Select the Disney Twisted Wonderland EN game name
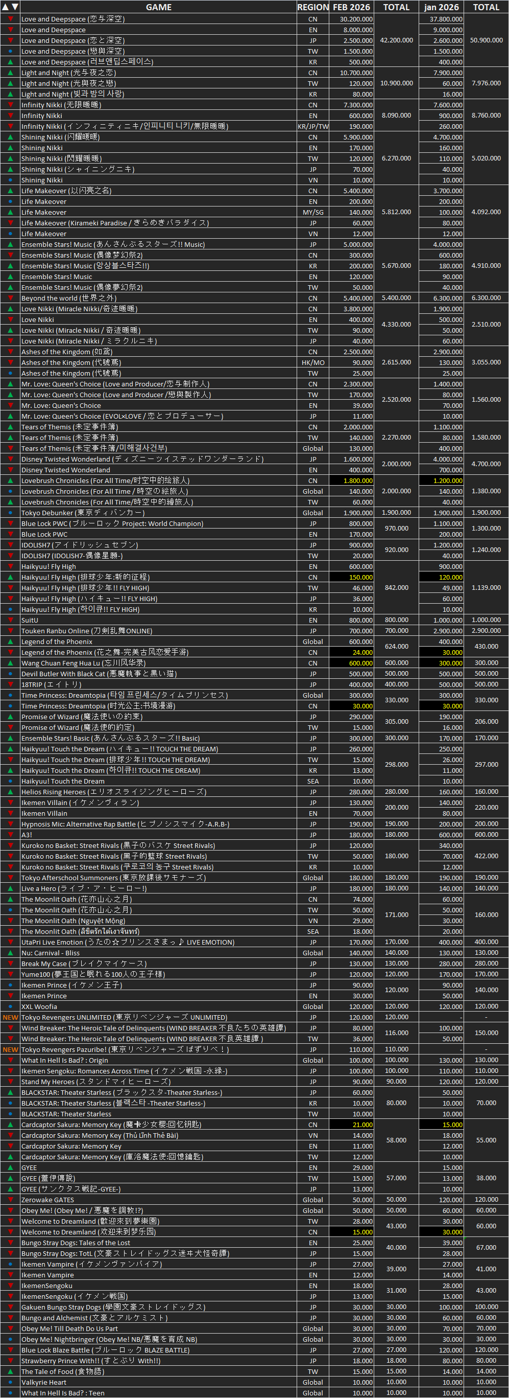Screen dimensions: 509x1398 65,470
